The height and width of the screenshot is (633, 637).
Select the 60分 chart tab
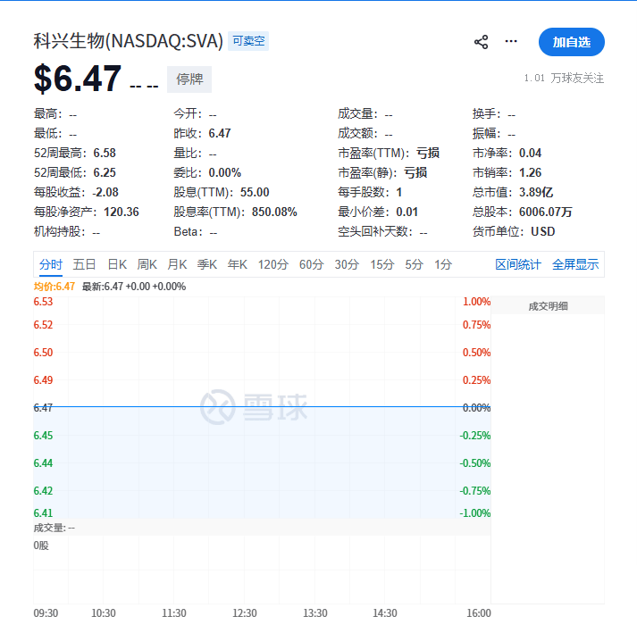point(311,264)
